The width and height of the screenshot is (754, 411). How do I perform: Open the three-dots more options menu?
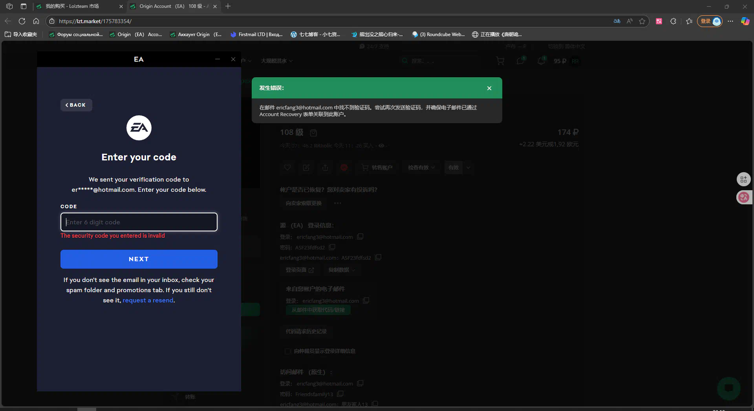click(338, 203)
